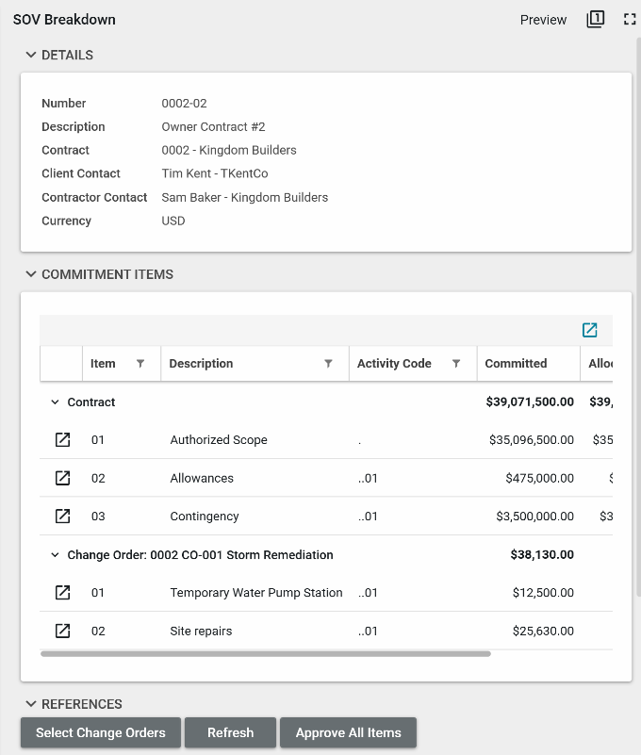This screenshot has width=641, height=755.
Task: Collapse the REFERENCES section
Action: (x=30, y=704)
